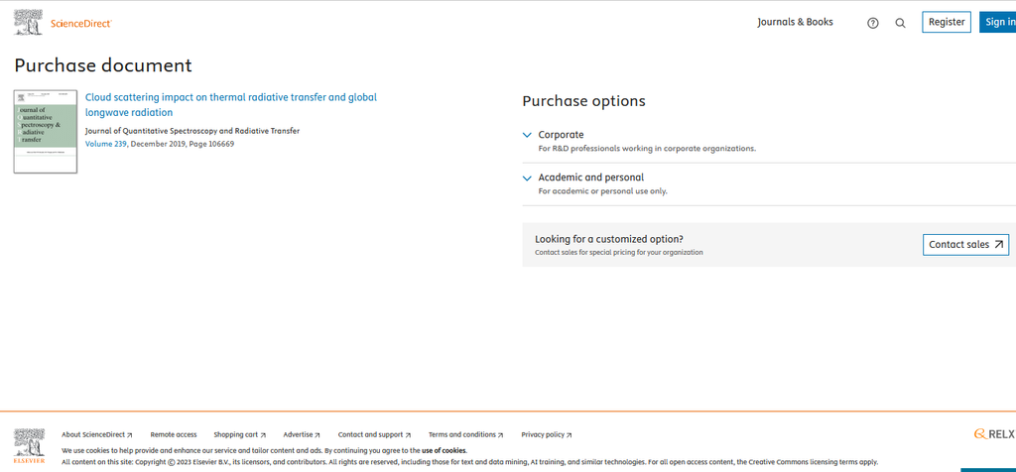Open Contact and support footer link
Image resolution: width=1016 pixels, height=472 pixels.
click(x=374, y=434)
